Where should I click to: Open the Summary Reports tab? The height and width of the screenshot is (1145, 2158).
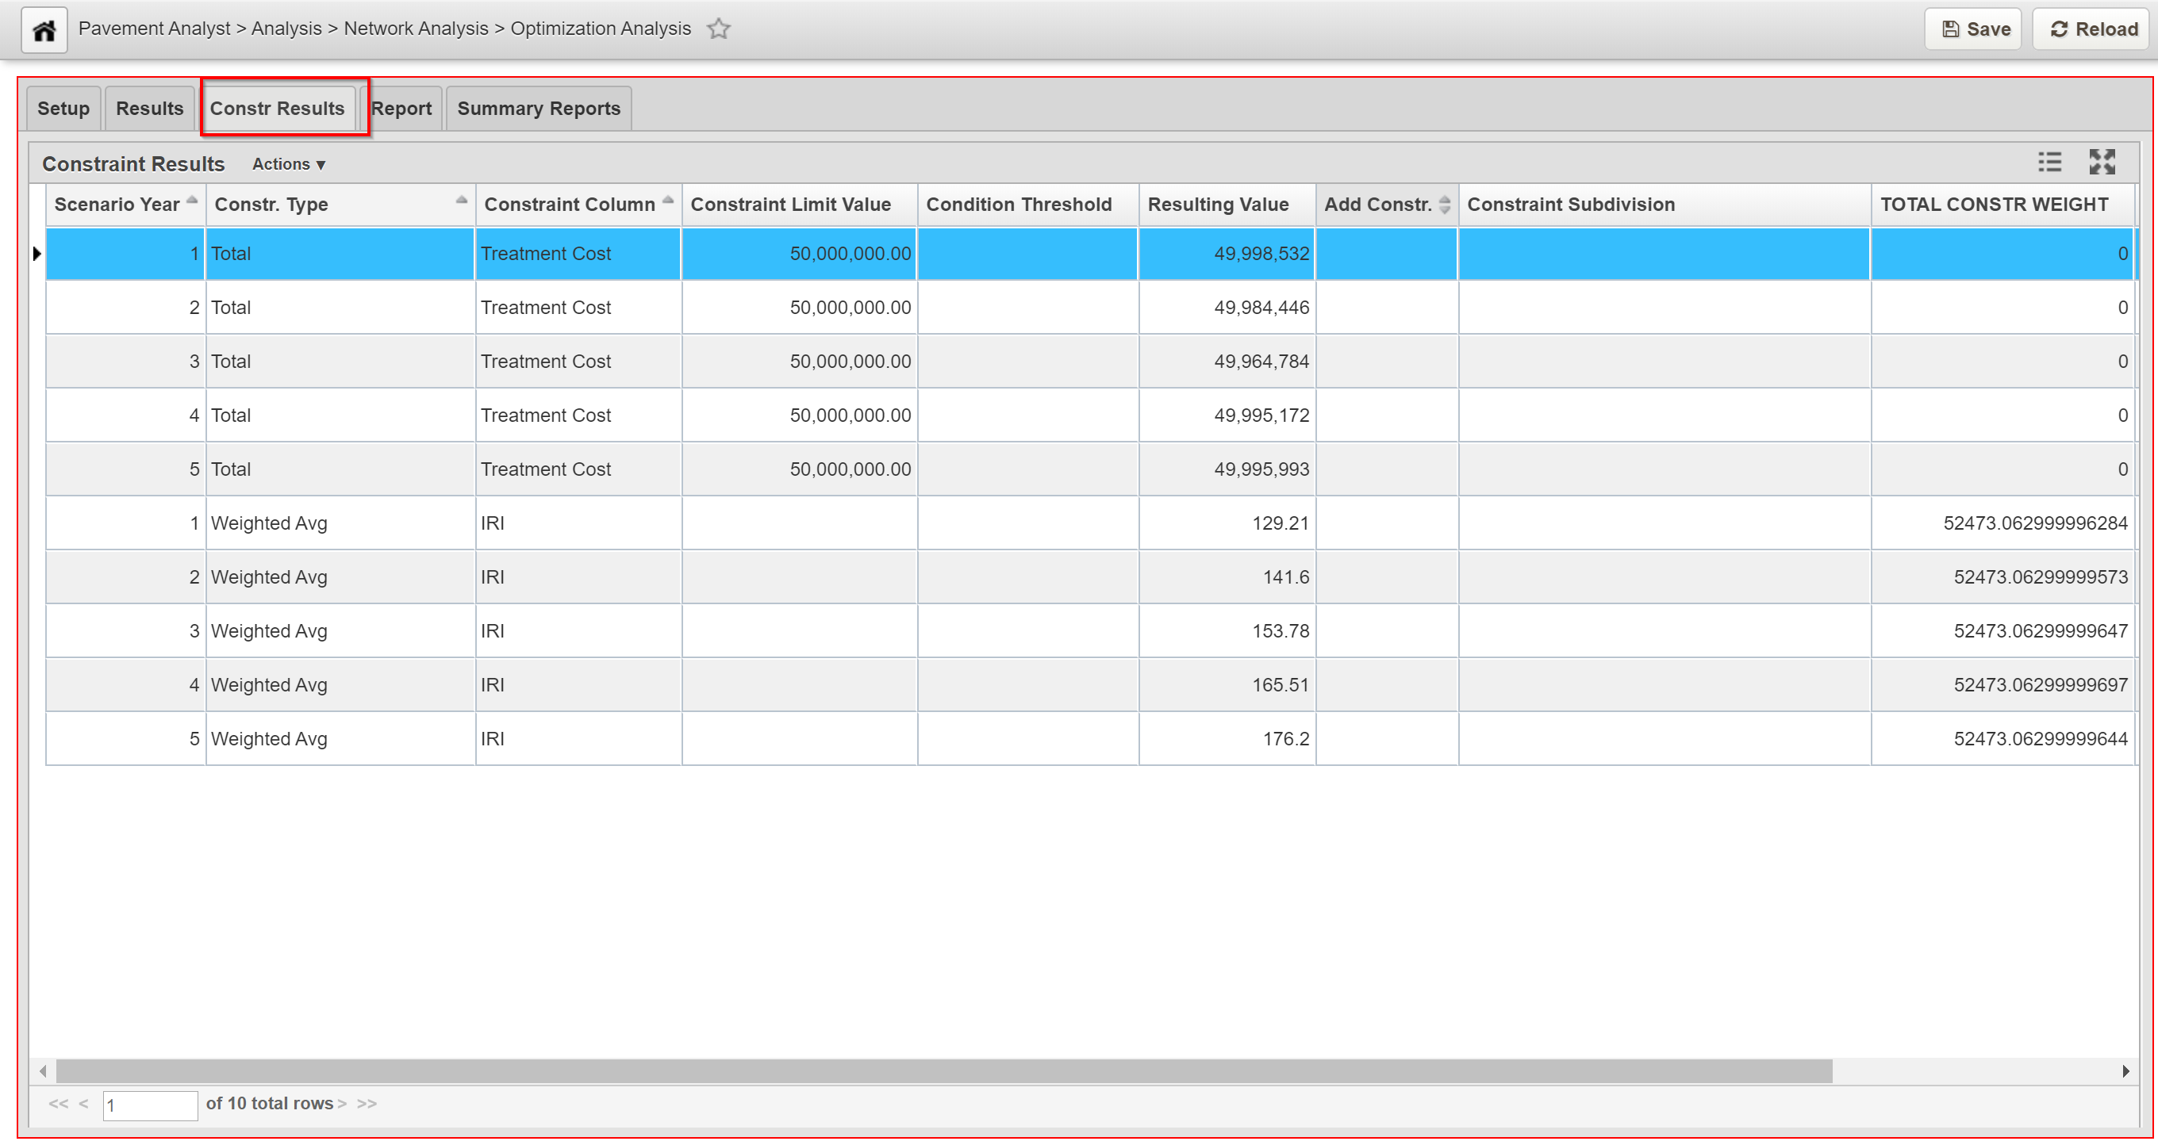[x=538, y=109]
